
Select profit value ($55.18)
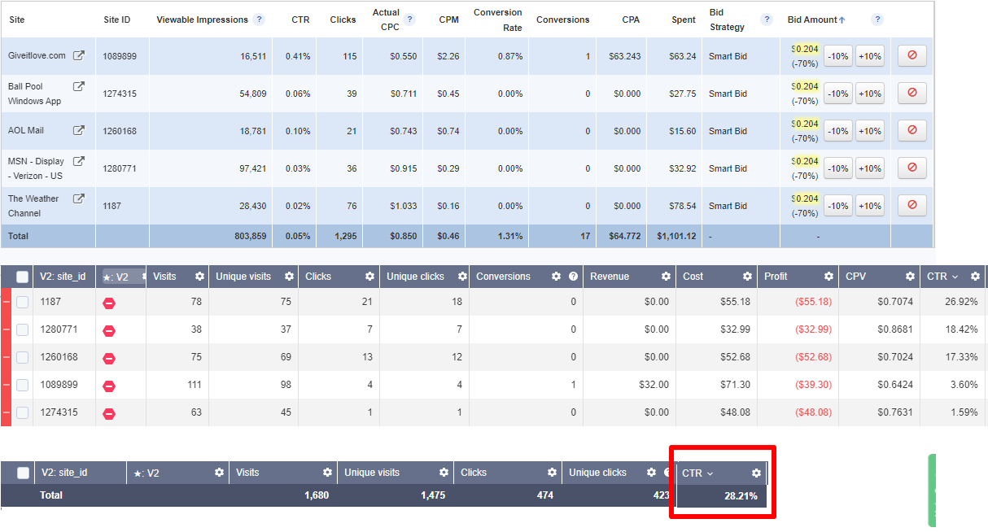(814, 302)
